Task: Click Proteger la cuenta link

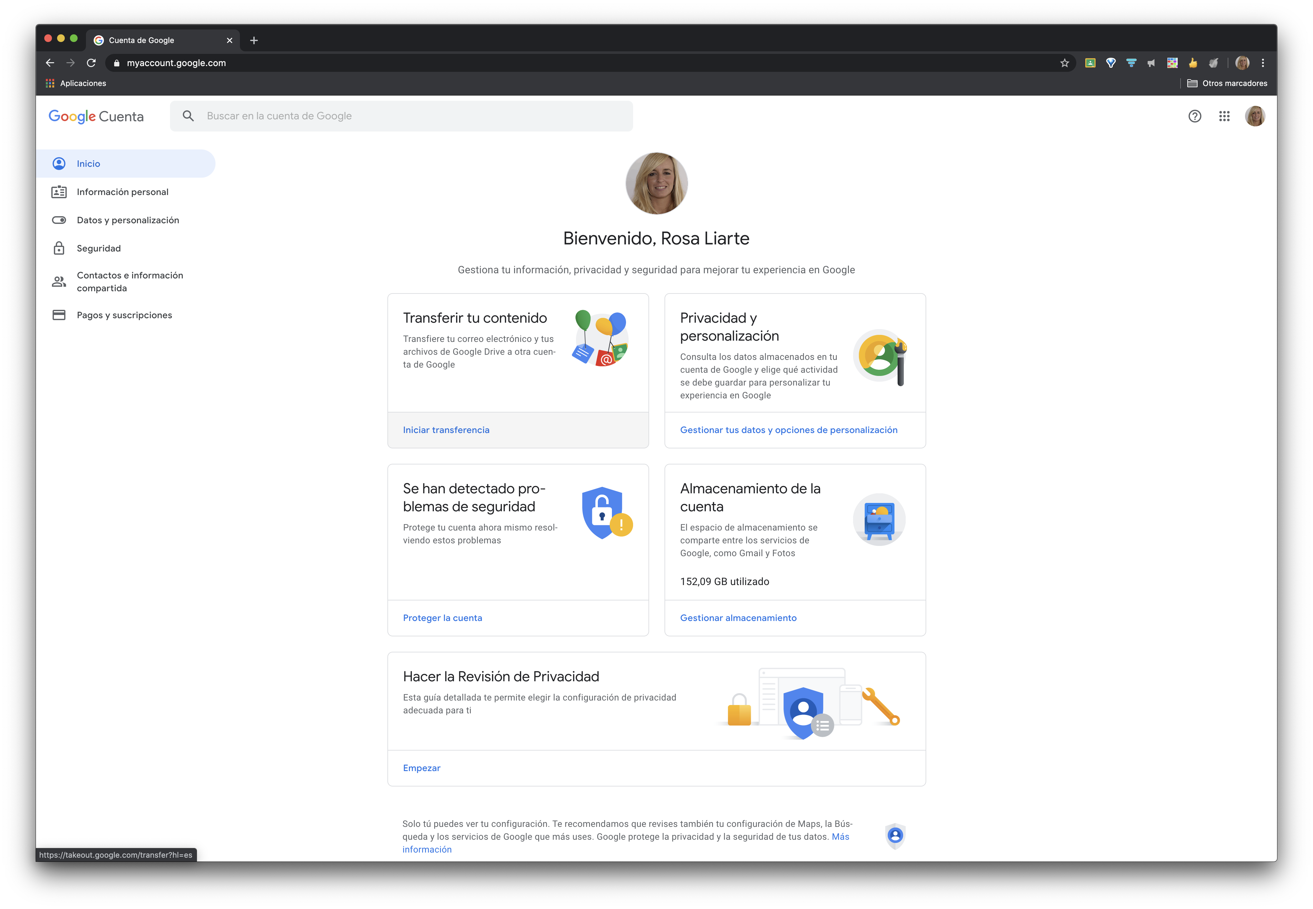Action: [x=442, y=618]
